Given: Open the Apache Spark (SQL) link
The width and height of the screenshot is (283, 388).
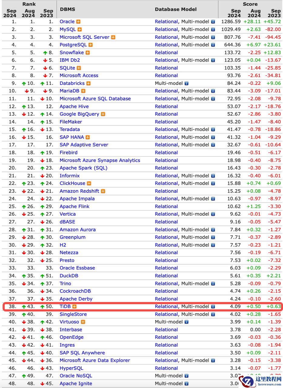Looking at the screenshot, I should point(84,168).
